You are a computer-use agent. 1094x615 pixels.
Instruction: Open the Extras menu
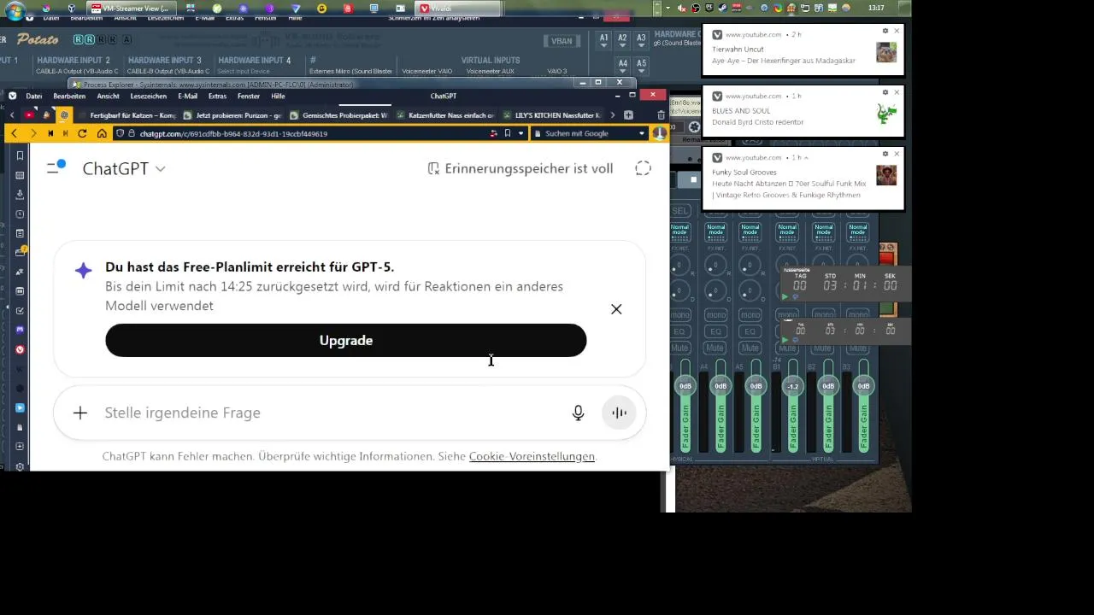coord(217,96)
